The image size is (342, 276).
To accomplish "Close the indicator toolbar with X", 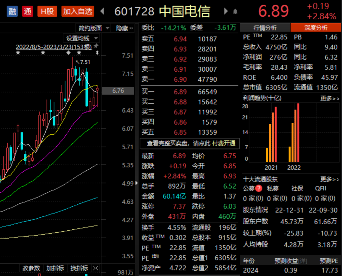I will [96, 268].
